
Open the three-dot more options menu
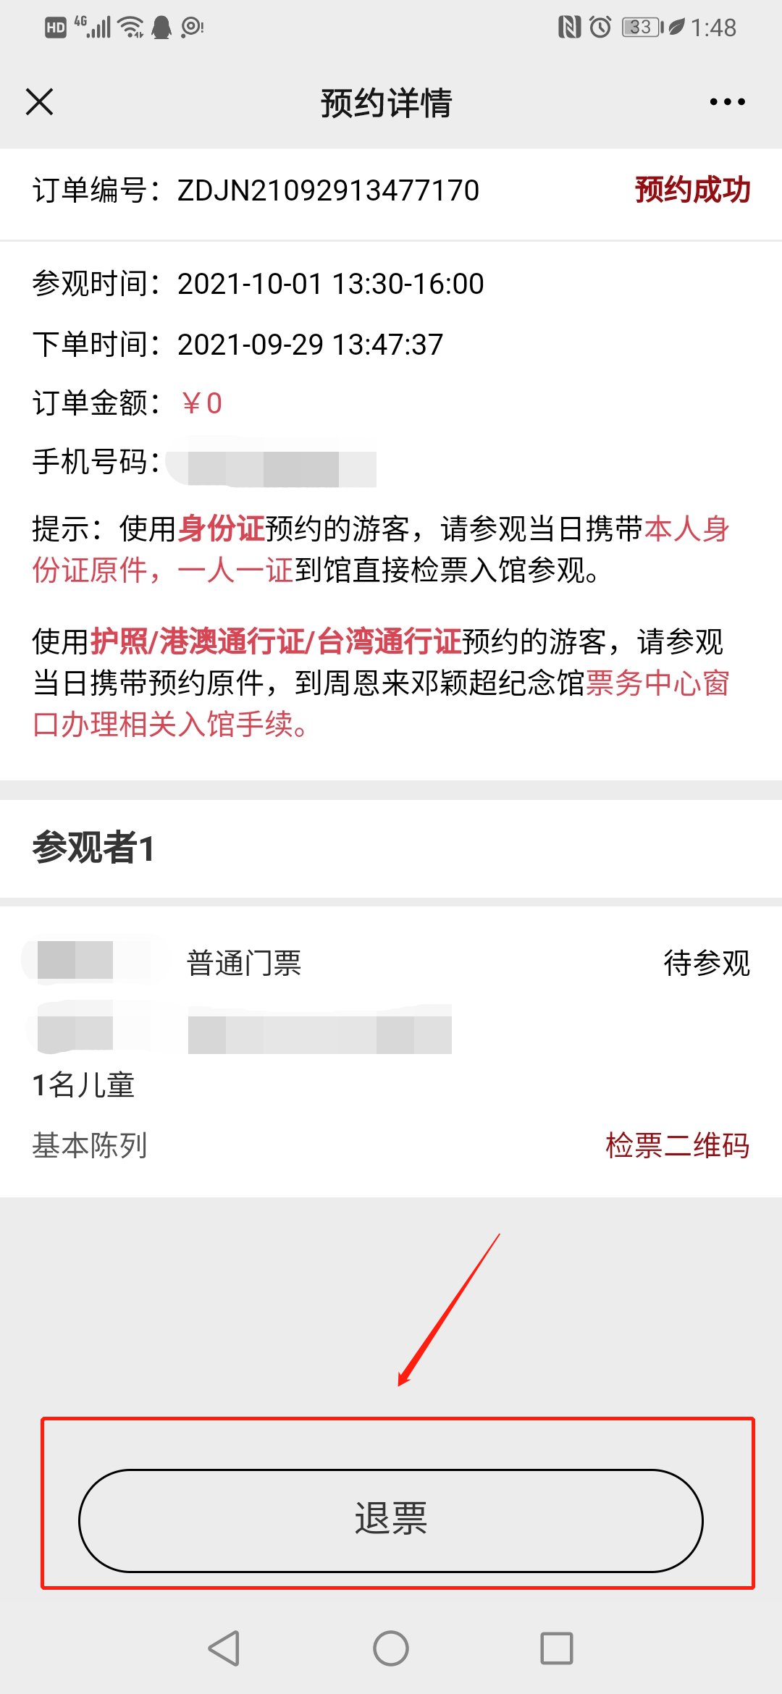tap(727, 102)
